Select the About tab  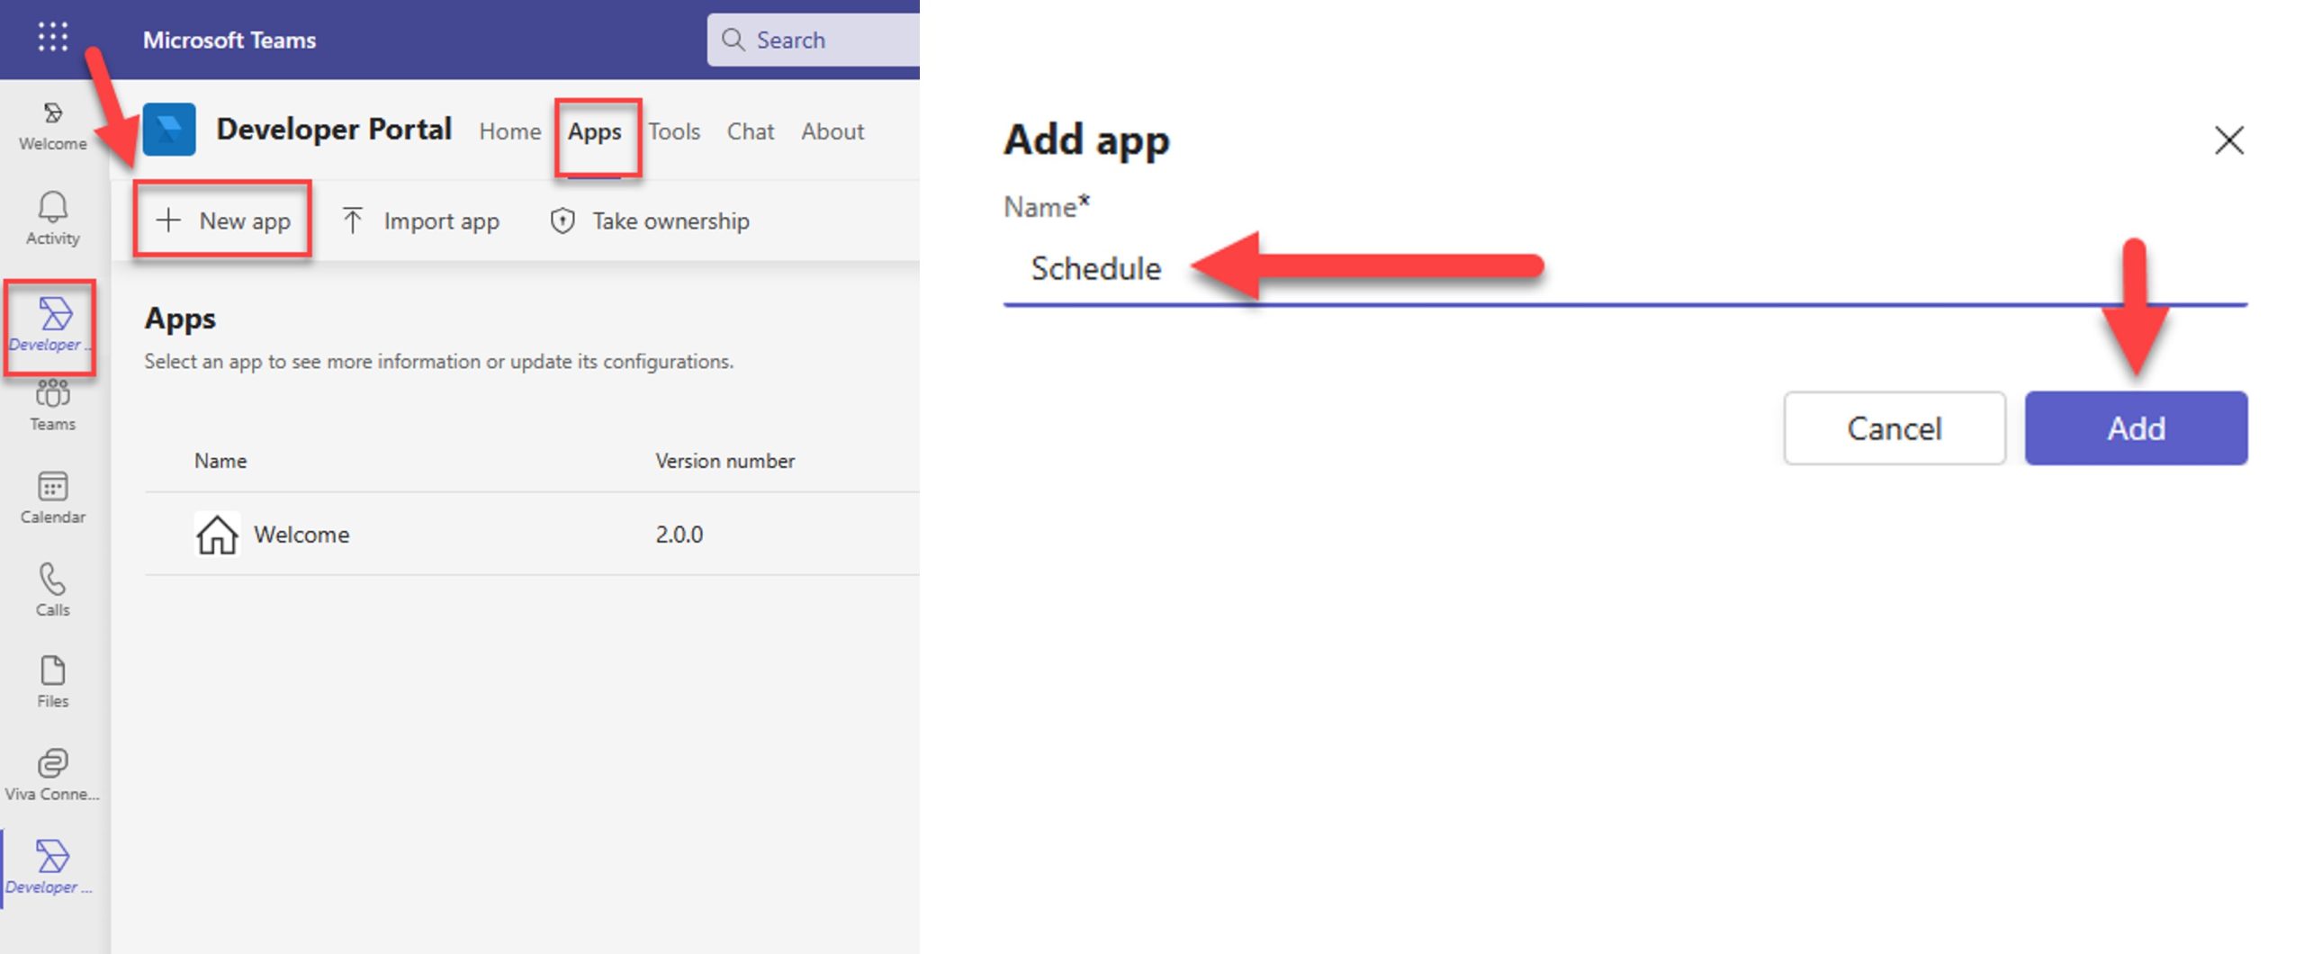click(832, 131)
